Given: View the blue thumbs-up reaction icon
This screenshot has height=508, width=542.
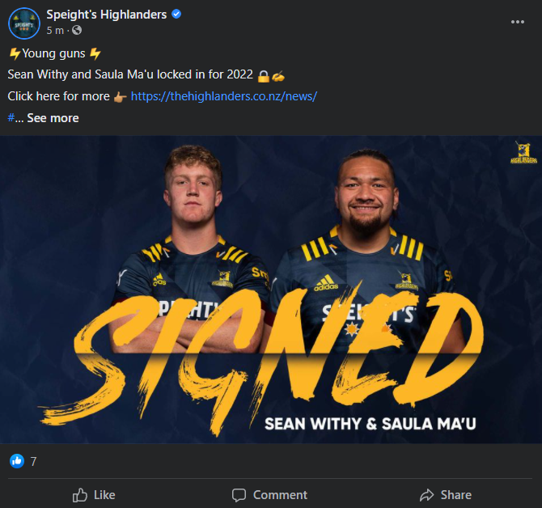Looking at the screenshot, I should tap(17, 461).
